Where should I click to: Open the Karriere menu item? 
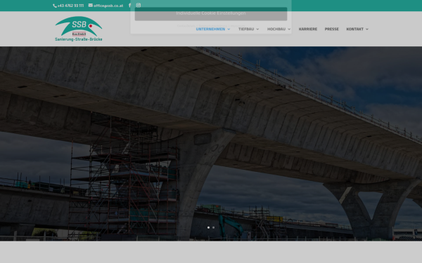tap(308, 29)
